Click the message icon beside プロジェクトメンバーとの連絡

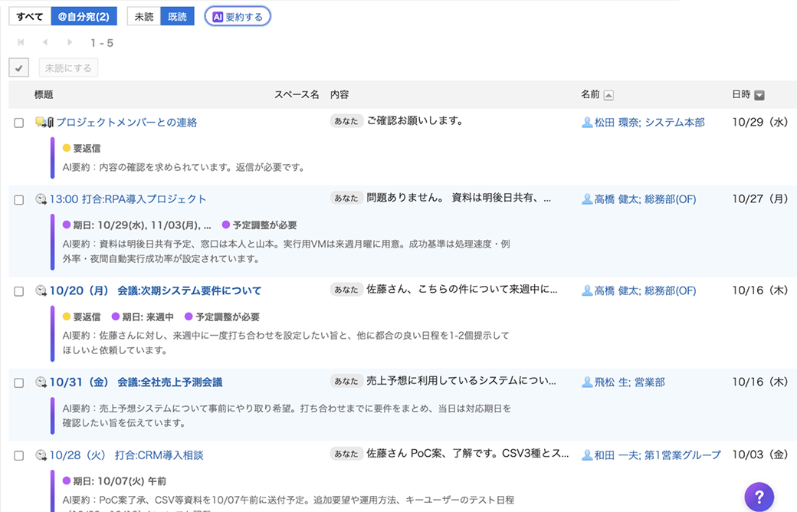[44, 123]
